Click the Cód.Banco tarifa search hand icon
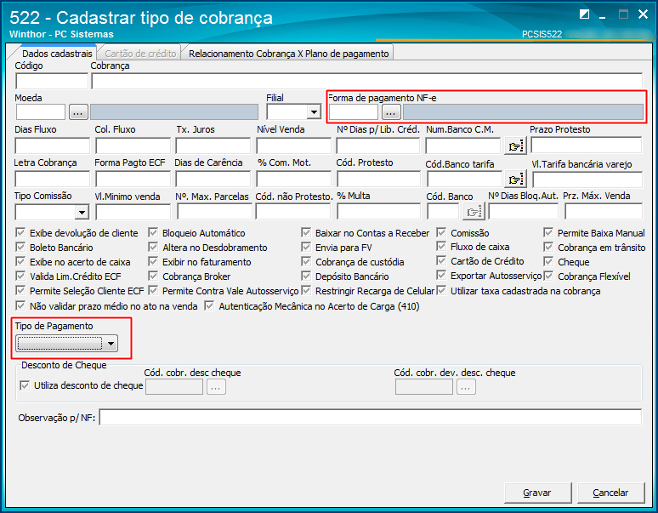 pyautogui.click(x=515, y=180)
